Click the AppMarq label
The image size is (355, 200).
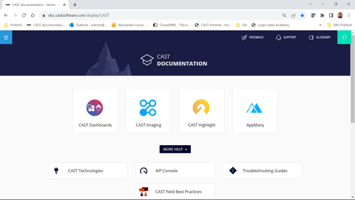(255, 125)
